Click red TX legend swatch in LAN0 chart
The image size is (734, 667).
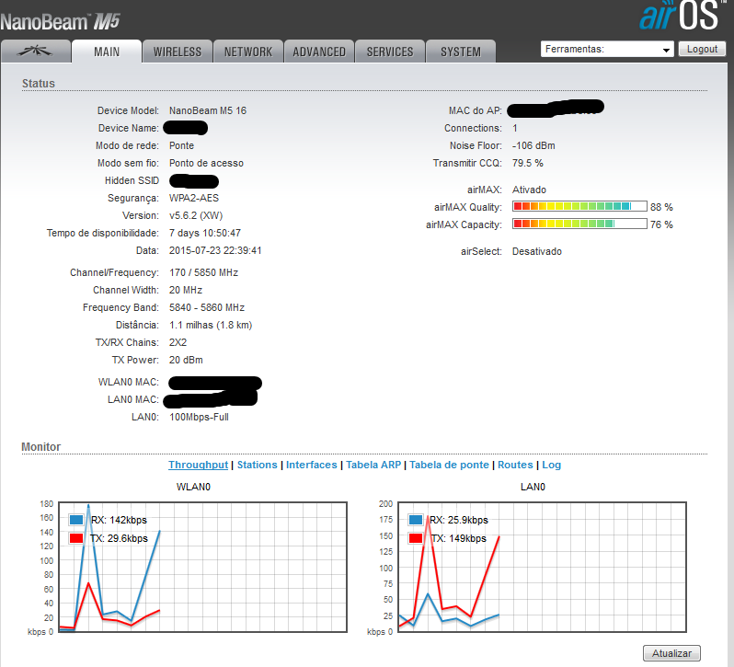(415, 538)
